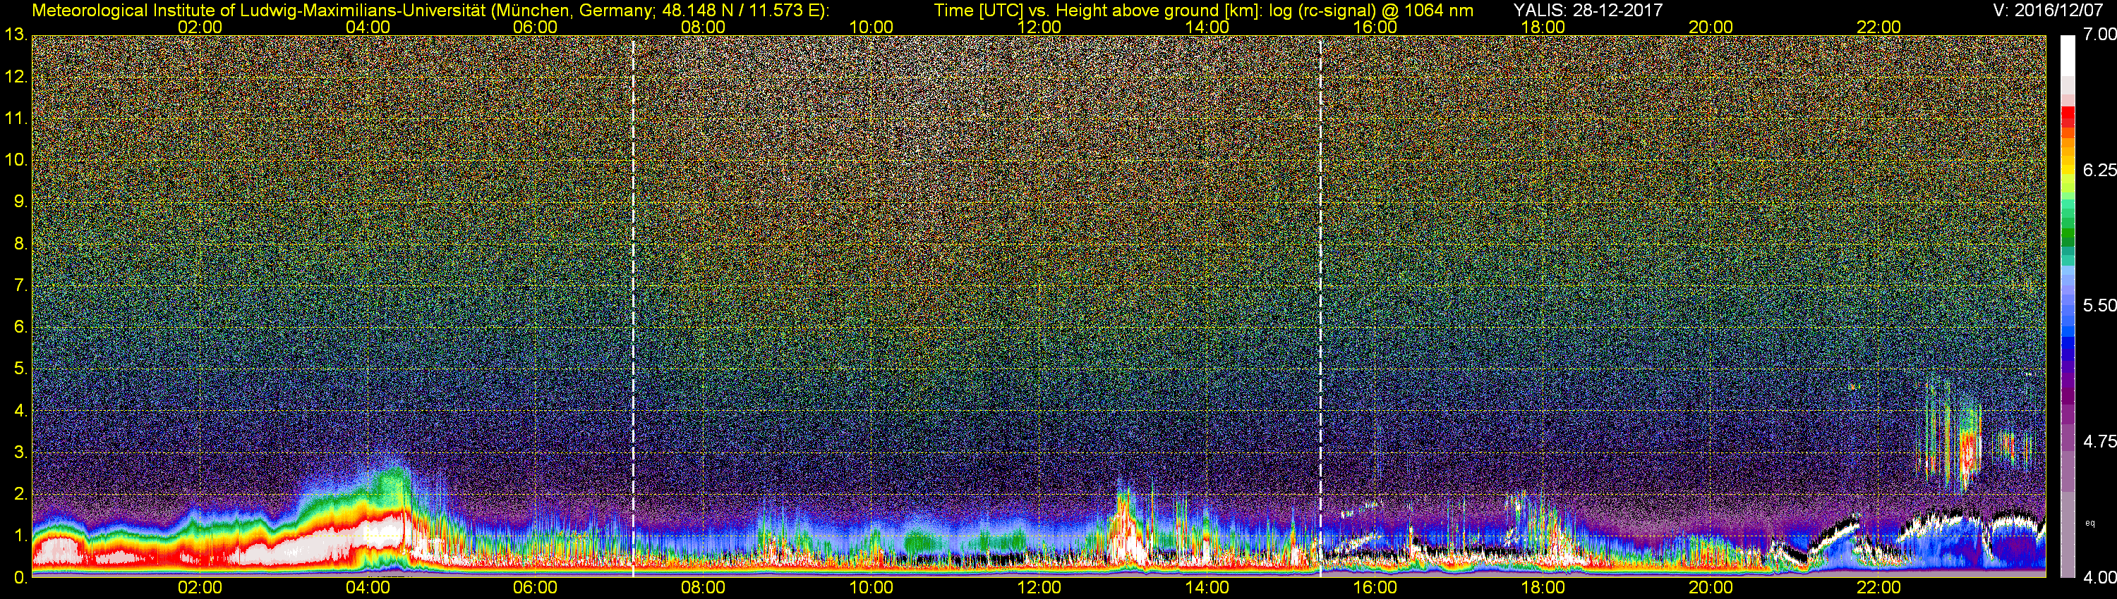Click the 4.00 color scale value
The height and width of the screenshot is (599, 2117).
(x=2099, y=578)
